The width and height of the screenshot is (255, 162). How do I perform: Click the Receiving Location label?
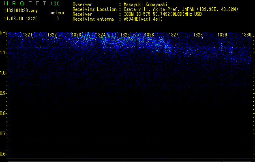coord(94,9)
